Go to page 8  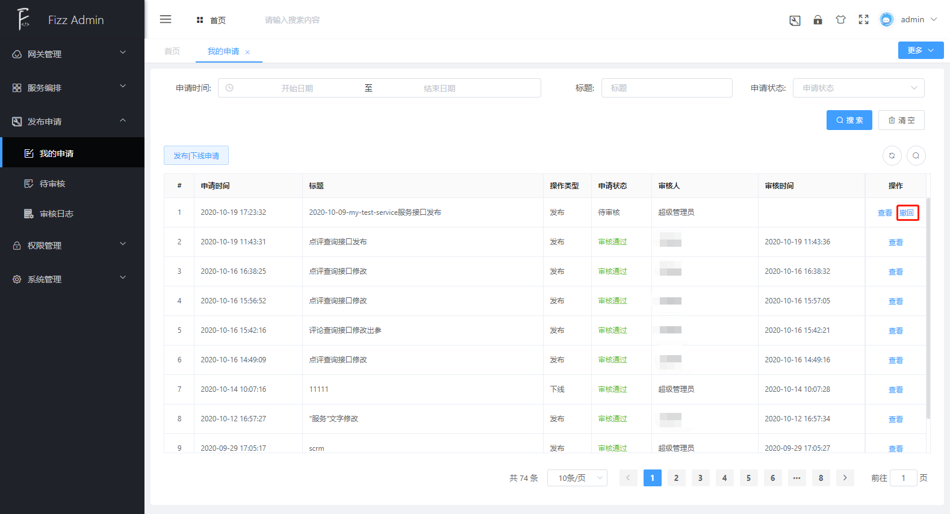click(821, 478)
